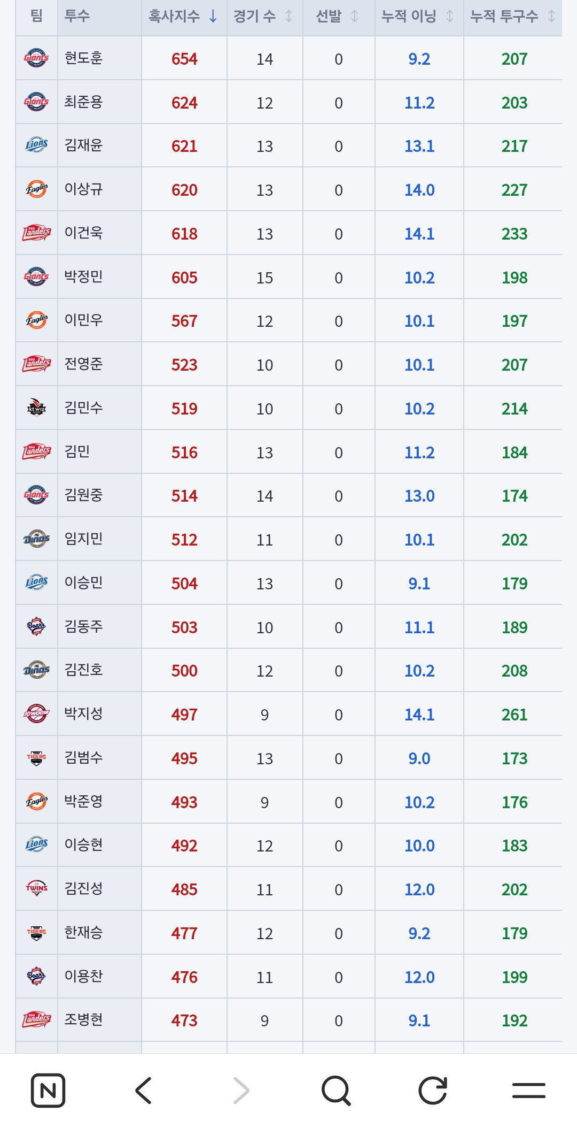
Task: Select pitcher name 조병현
Action: [x=83, y=1019]
